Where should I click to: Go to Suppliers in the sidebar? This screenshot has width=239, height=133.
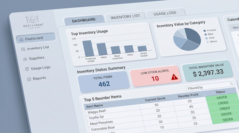37,58
